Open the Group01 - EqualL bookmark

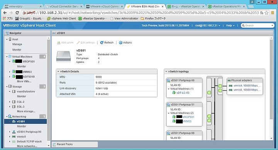click(x=29, y=19)
